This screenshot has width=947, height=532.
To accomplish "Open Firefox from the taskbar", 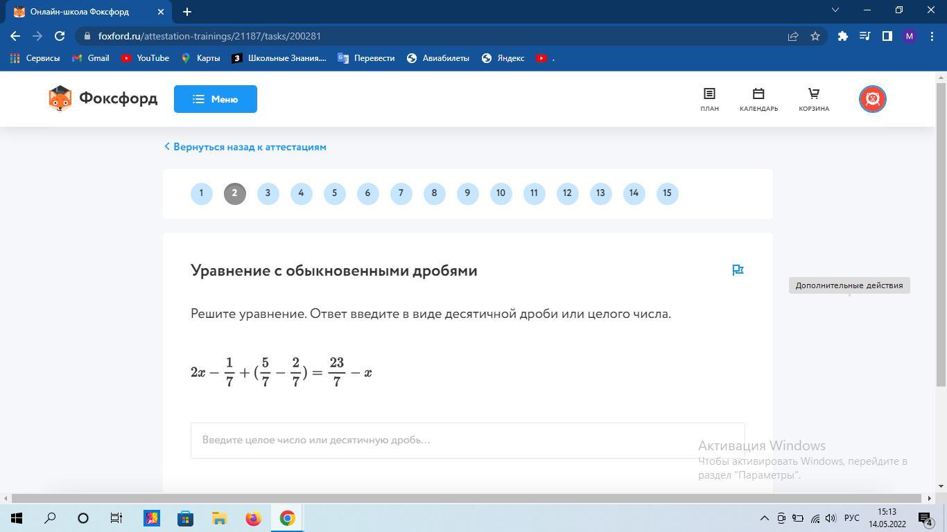I will tap(253, 518).
